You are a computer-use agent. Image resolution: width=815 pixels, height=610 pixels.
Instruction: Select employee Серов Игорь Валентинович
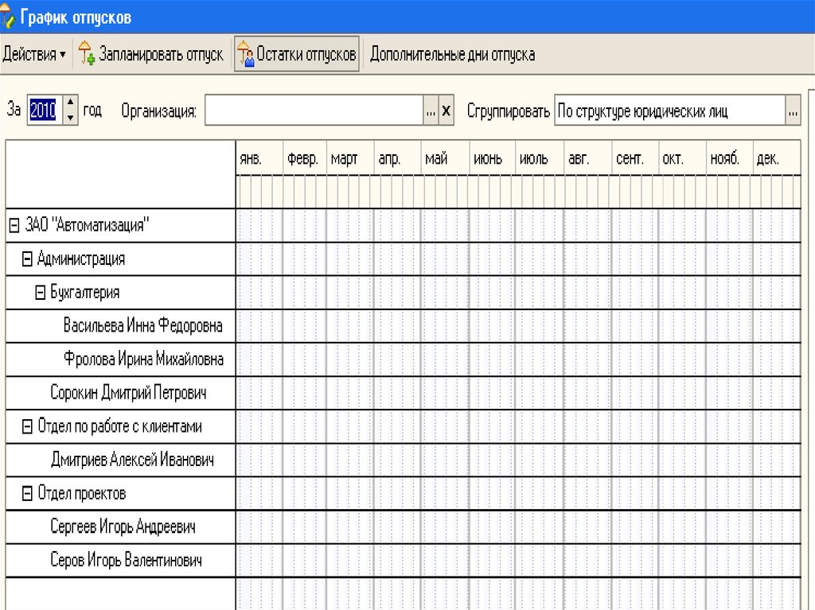[126, 561]
